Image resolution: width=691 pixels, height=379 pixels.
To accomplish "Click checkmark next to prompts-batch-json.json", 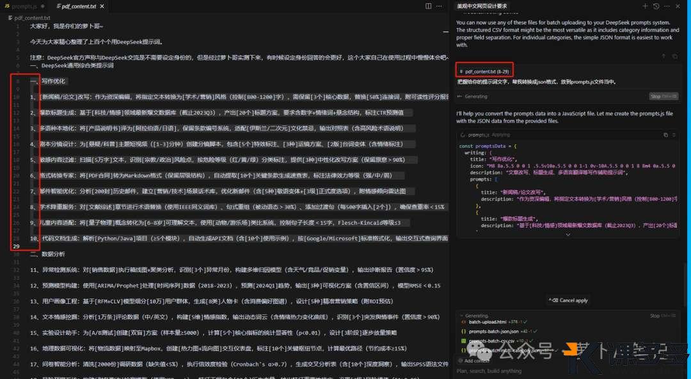I will 535,331.
